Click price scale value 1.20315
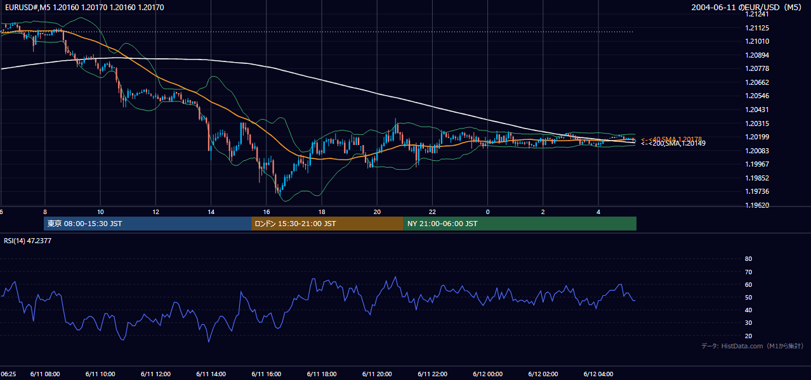 pos(757,123)
